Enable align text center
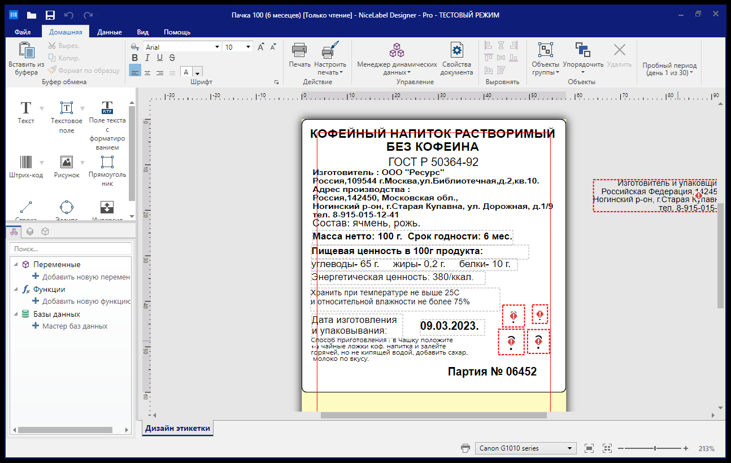 click(x=147, y=72)
